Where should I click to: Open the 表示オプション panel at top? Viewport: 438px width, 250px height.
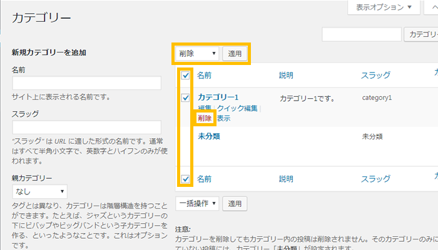tap(384, 8)
